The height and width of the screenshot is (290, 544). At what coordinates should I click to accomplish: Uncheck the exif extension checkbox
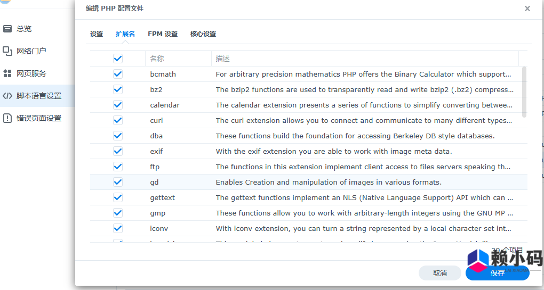(118, 151)
